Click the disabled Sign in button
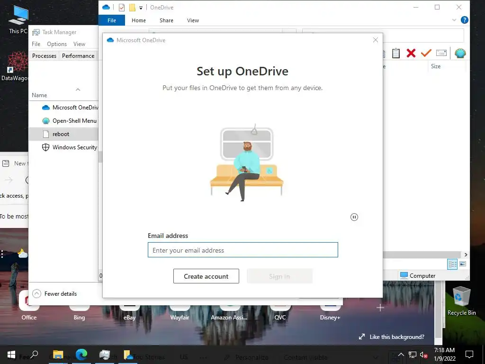The height and width of the screenshot is (364, 485). pos(279,276)
